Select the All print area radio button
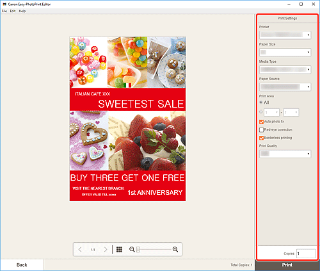320x271 pixels. 261,103
